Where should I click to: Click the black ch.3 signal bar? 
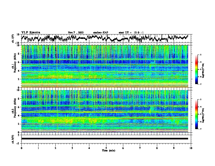click(105, 139)
